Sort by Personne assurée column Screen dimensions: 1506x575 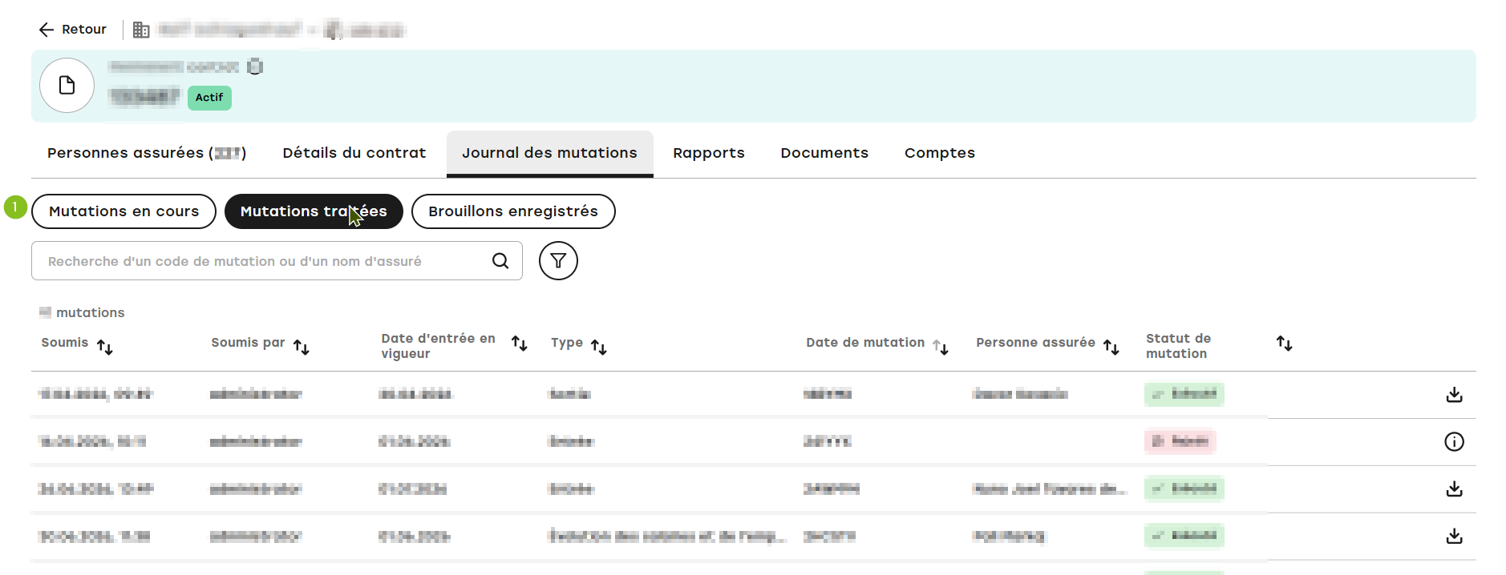[1111, 347]
